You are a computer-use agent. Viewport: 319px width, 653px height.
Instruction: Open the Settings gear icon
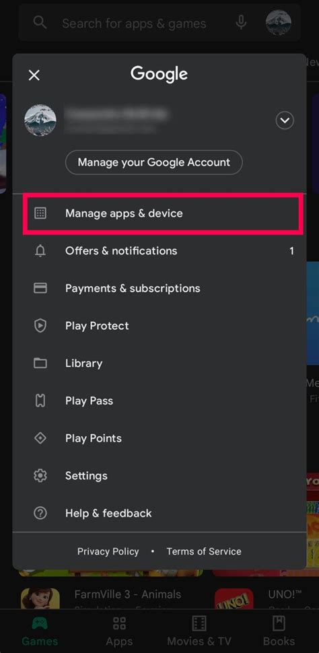coord(40,475)
